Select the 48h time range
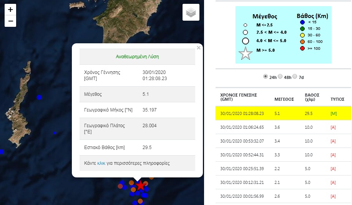The image size is (352, 205). tap(280, 77)
